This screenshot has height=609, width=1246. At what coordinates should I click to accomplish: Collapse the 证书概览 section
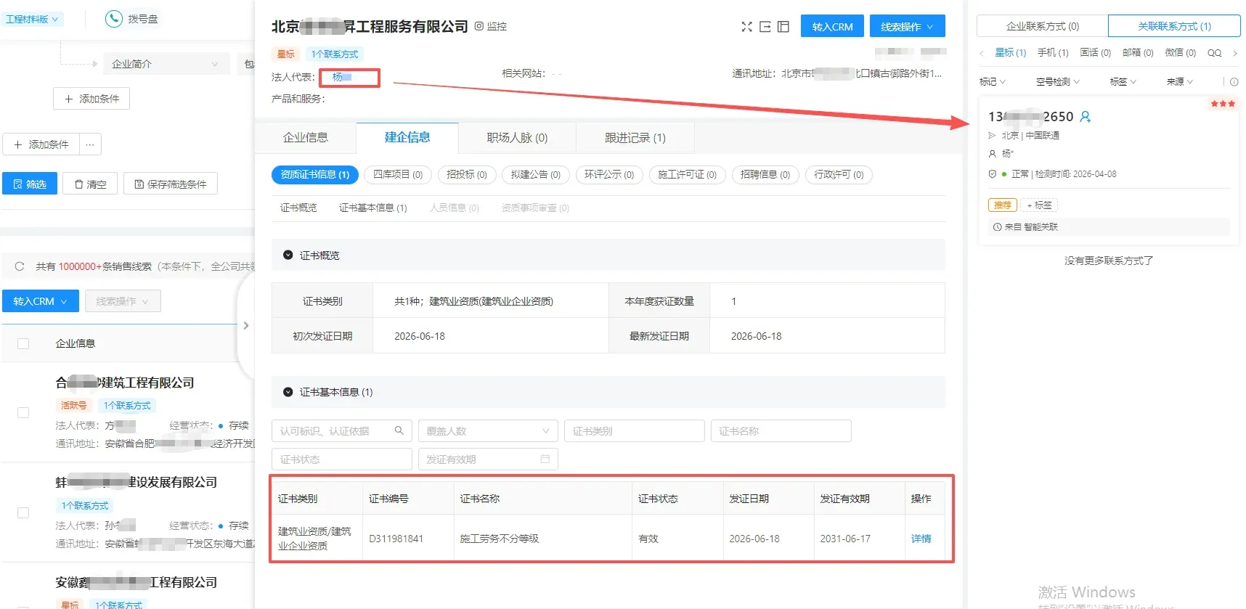point(288,256)
